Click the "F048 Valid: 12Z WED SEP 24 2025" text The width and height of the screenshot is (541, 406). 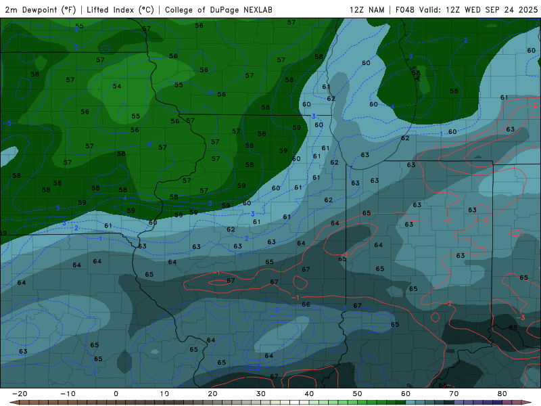(467, 9)
